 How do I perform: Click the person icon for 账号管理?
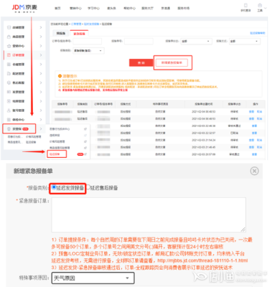[9, 110]
